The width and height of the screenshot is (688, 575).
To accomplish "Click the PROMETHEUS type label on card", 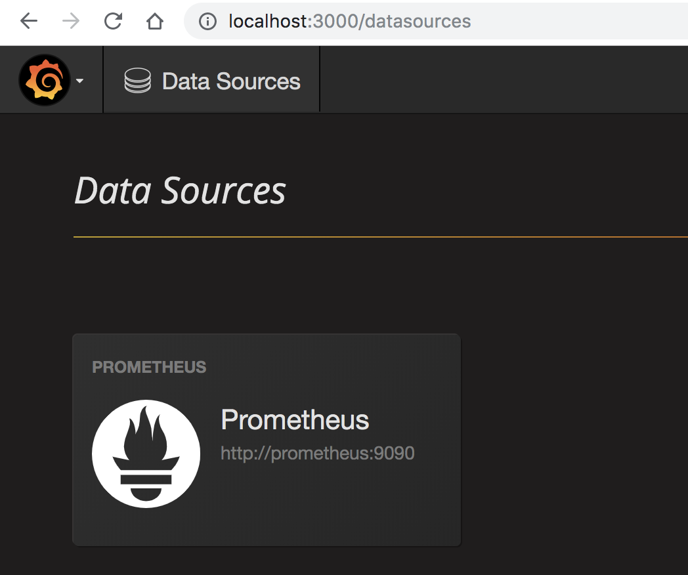I will coord(149,367).
